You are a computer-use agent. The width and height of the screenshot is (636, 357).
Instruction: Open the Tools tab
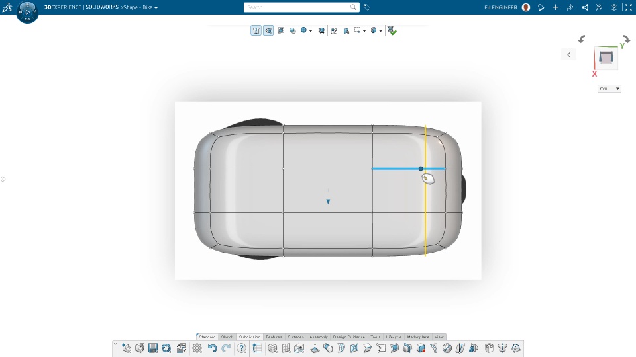(375, 337)
